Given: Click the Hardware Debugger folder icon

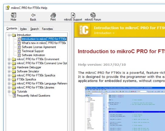Looking at the screenshot, I should pos(14,67).
